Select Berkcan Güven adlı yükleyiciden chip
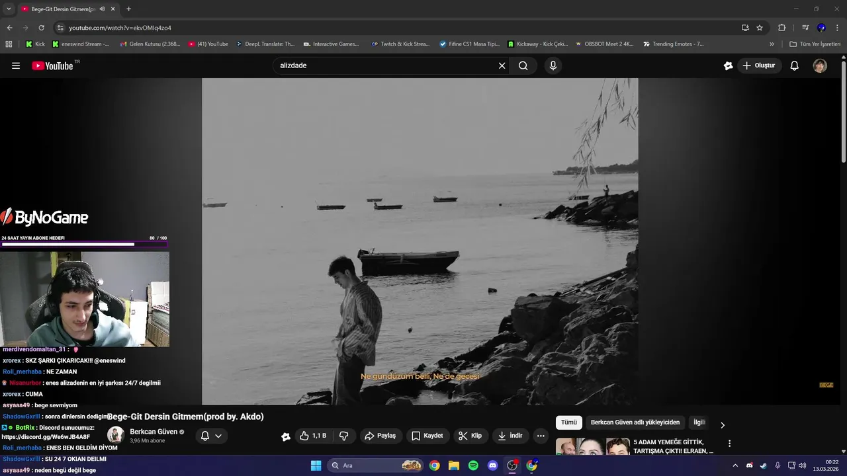The image size is (847, 476). click(x=635, y=422)
